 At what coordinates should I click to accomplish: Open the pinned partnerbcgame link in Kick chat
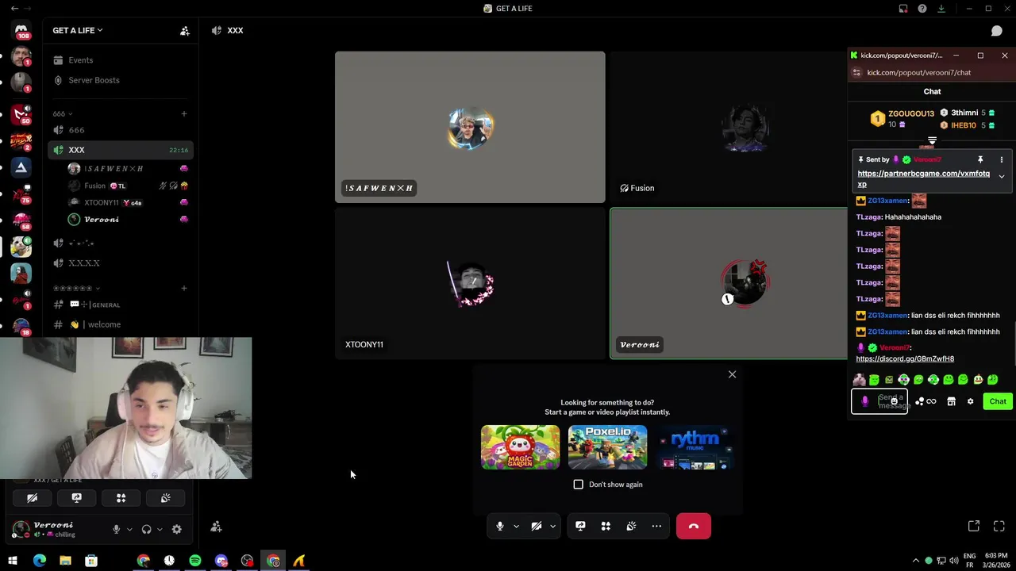923,178
